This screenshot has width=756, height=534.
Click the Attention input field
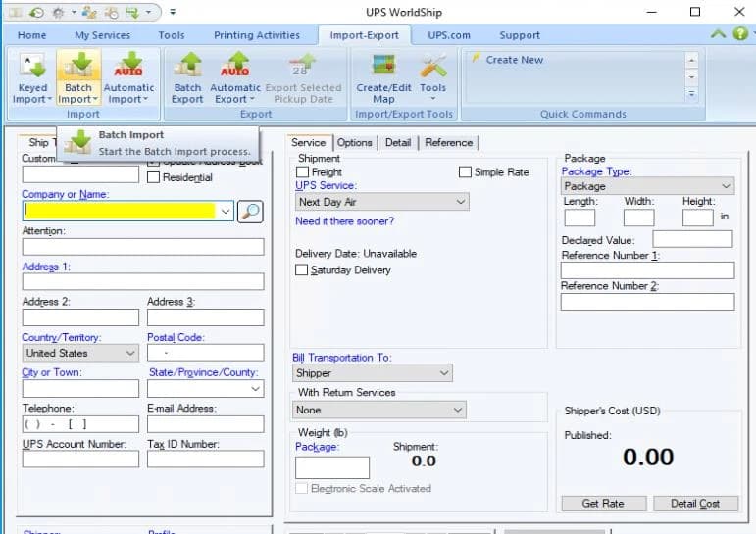click(143, 247)
